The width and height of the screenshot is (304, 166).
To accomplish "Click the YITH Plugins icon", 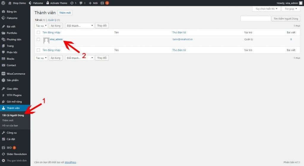I will 3,95.
